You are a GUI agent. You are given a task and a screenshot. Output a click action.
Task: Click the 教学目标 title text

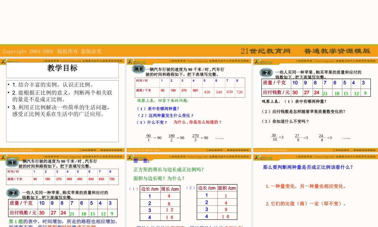pos(62,68)
